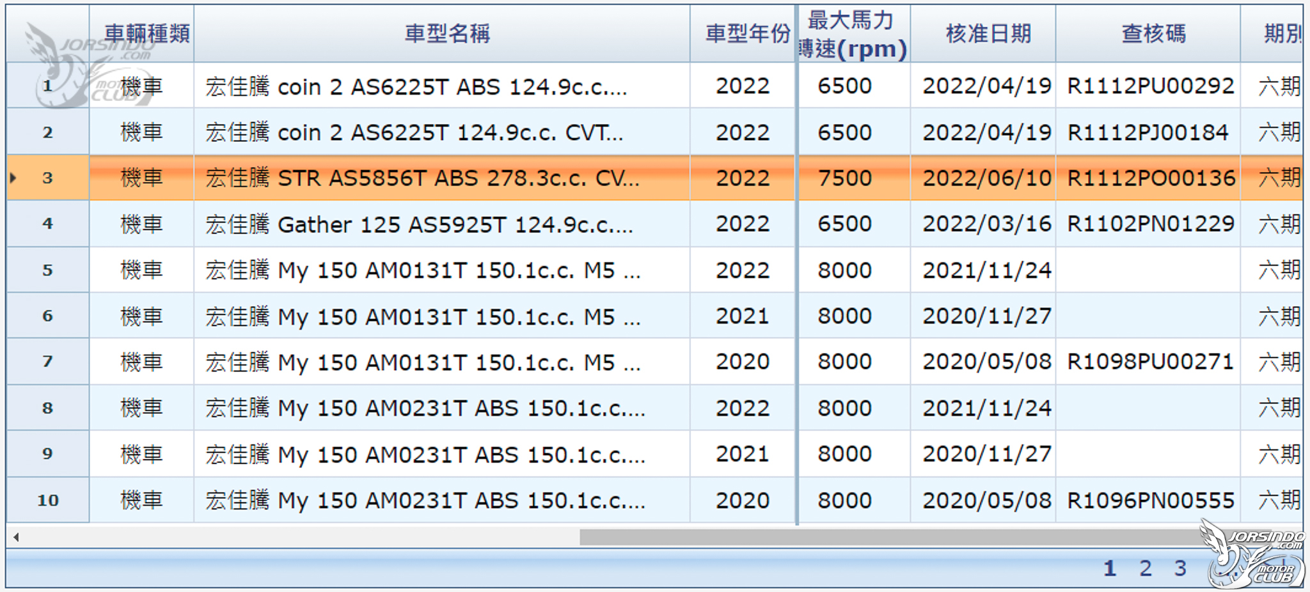Select My 150 AM0131T model in row 7
Image resolution: width=1310 pixels, height=592 pixels.
coord(423,362)
